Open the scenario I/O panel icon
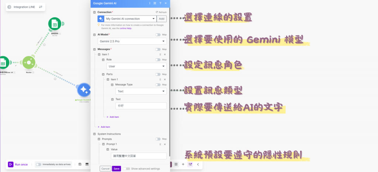 87,164
